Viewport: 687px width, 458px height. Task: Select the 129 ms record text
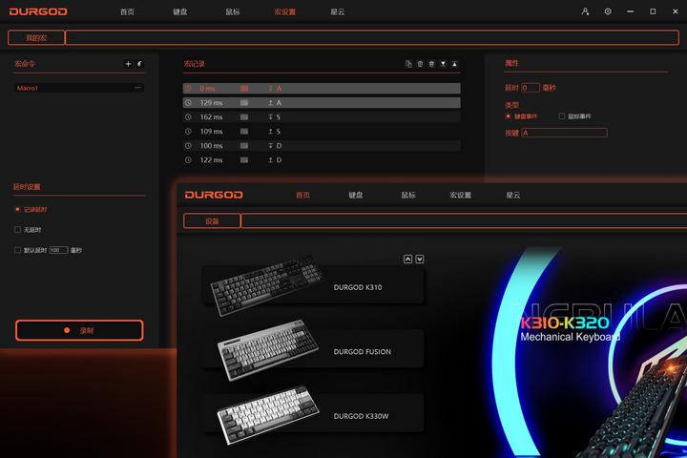pyautogui.click(x=211, y=102)
